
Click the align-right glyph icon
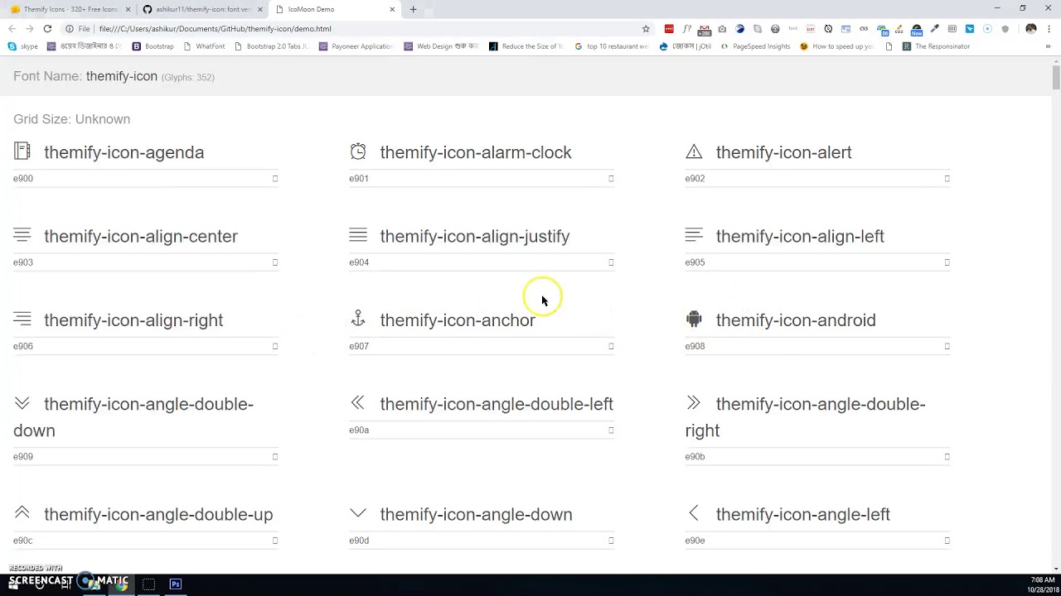22,319
